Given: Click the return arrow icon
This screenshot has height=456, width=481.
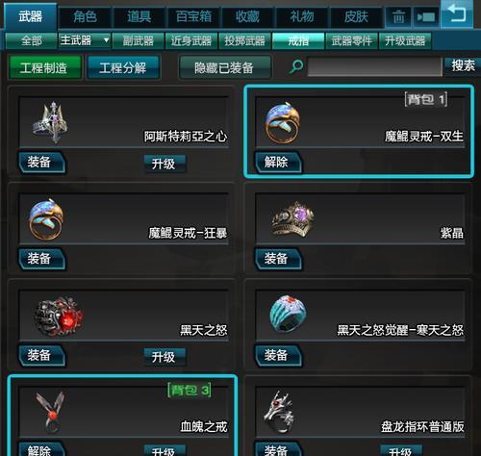Looking at the screenshot, I should pyautogui.click(x=457, y=14).
